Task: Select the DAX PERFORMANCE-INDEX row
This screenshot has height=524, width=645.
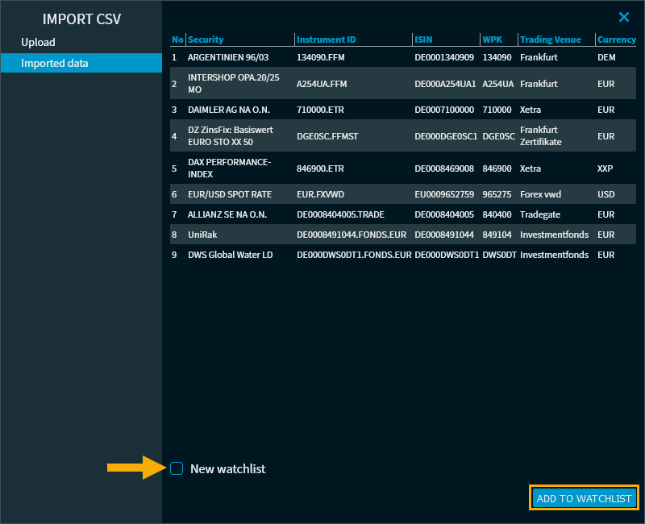Action: [229, 168]
